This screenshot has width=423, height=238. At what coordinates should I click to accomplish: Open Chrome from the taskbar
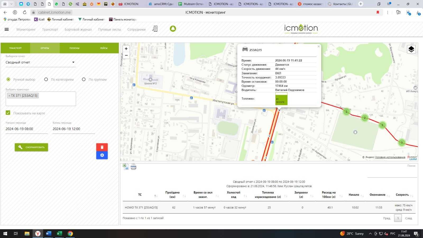(x=70, y=234)
